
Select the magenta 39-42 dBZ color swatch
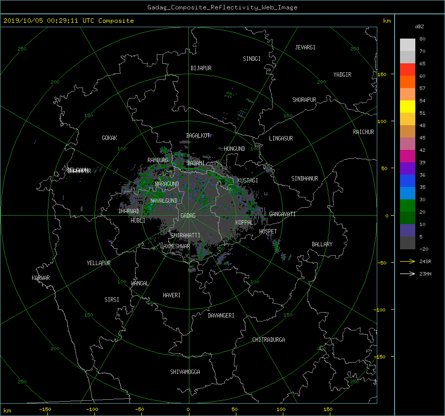point(407,156)
